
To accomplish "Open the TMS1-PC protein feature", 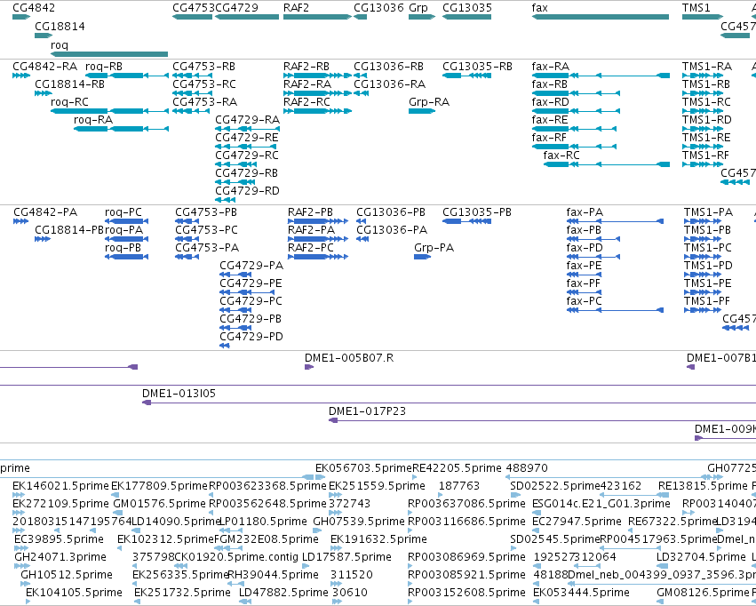I will coord(703,257).
